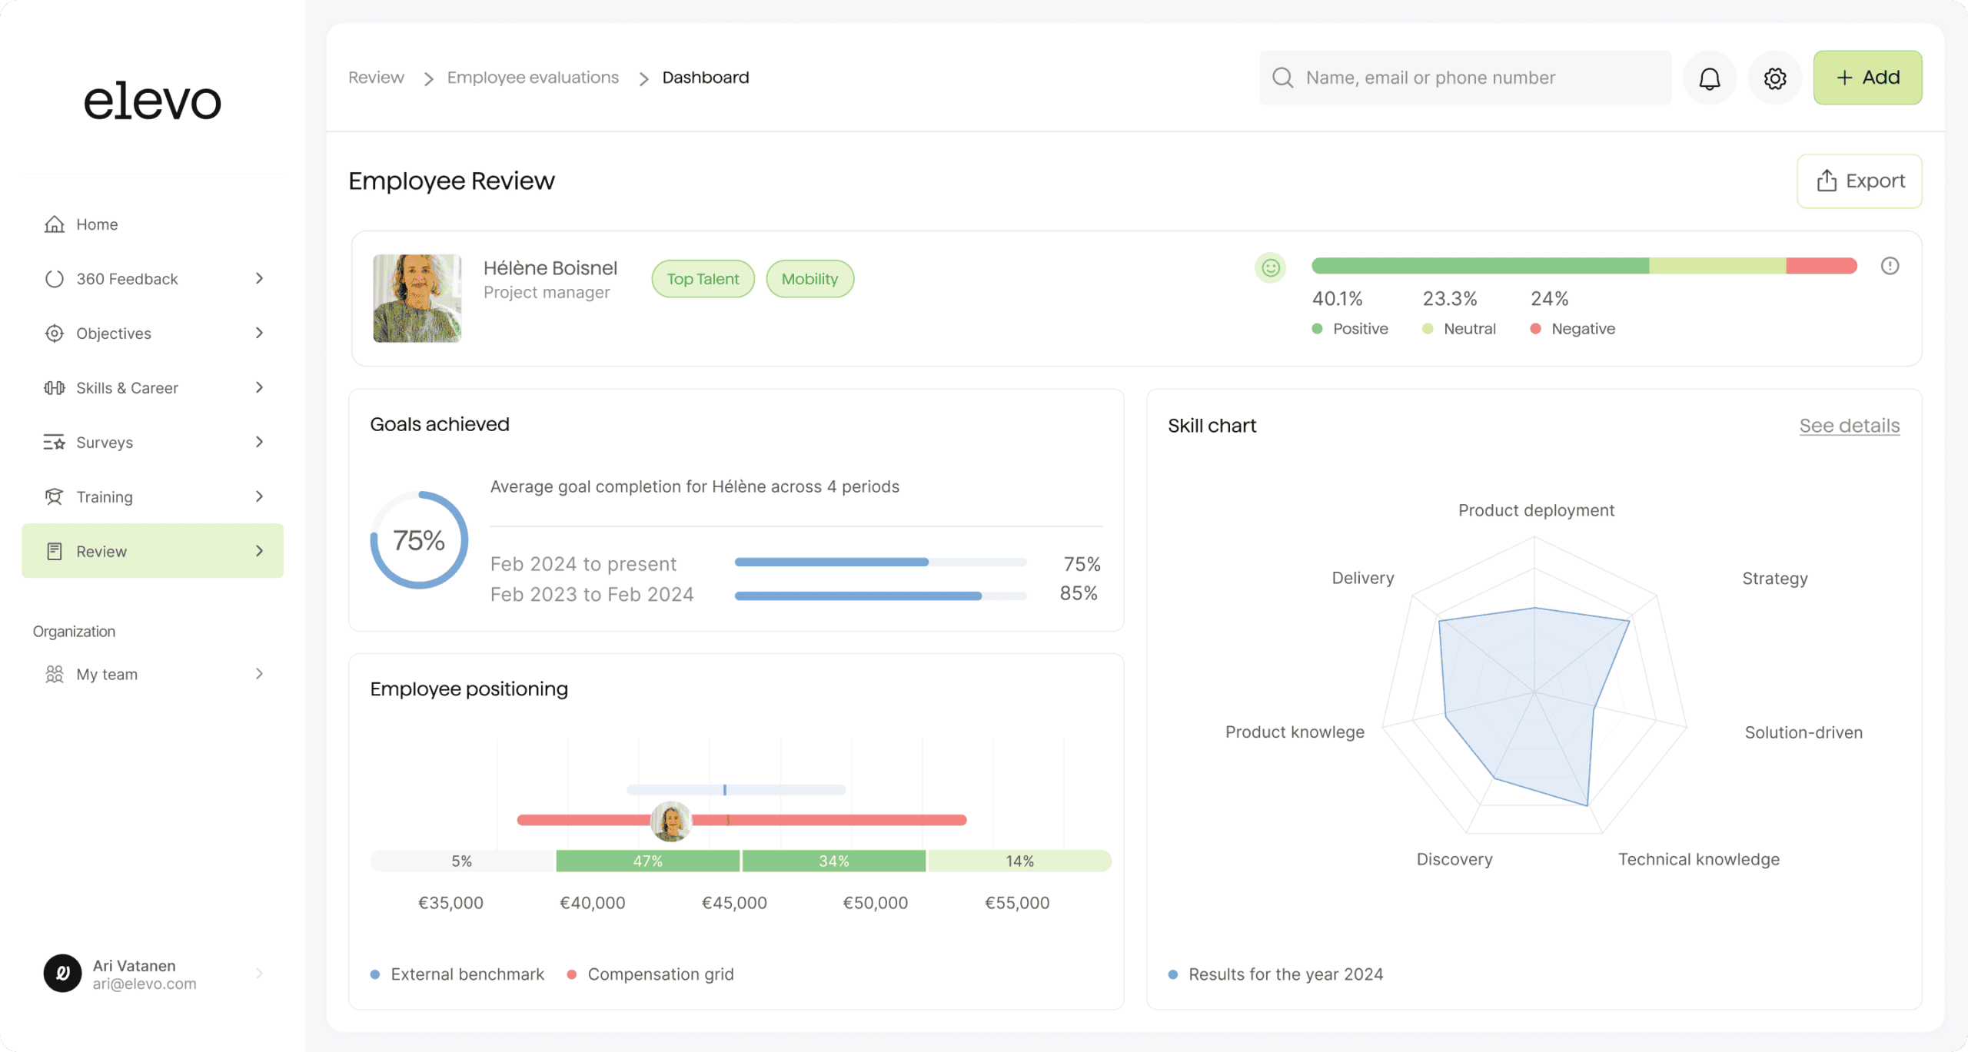This screenshot has width=1968, height=1052.
Task: Click the Surveys list-star icon
Action: [x=54, y=443]
